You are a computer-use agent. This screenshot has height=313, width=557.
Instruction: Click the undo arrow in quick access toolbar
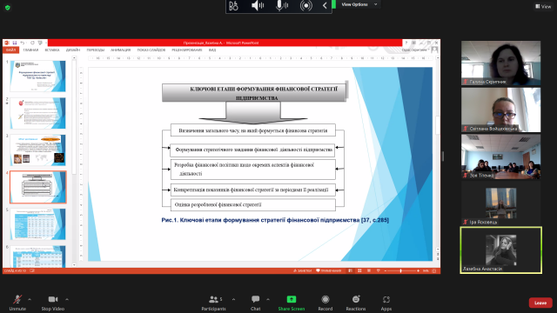click(x=23, y=43)
